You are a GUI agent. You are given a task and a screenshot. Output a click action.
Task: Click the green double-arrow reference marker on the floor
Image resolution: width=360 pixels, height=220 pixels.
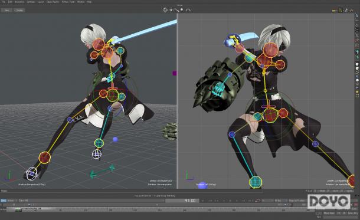pos(102,172)
